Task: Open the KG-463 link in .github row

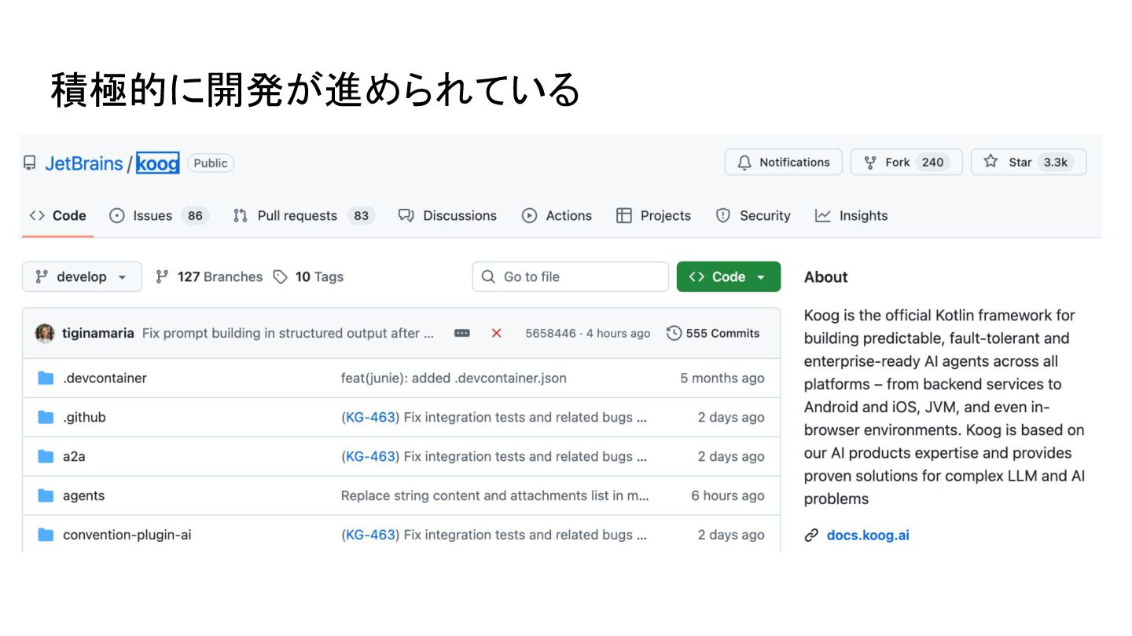Action: [x=370, y=417]
